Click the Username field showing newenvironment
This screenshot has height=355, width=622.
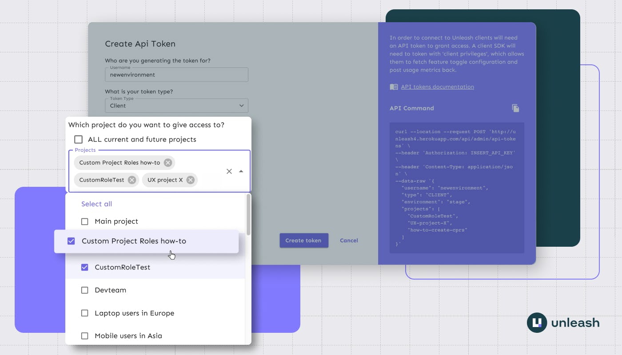(x=176, y=75)
